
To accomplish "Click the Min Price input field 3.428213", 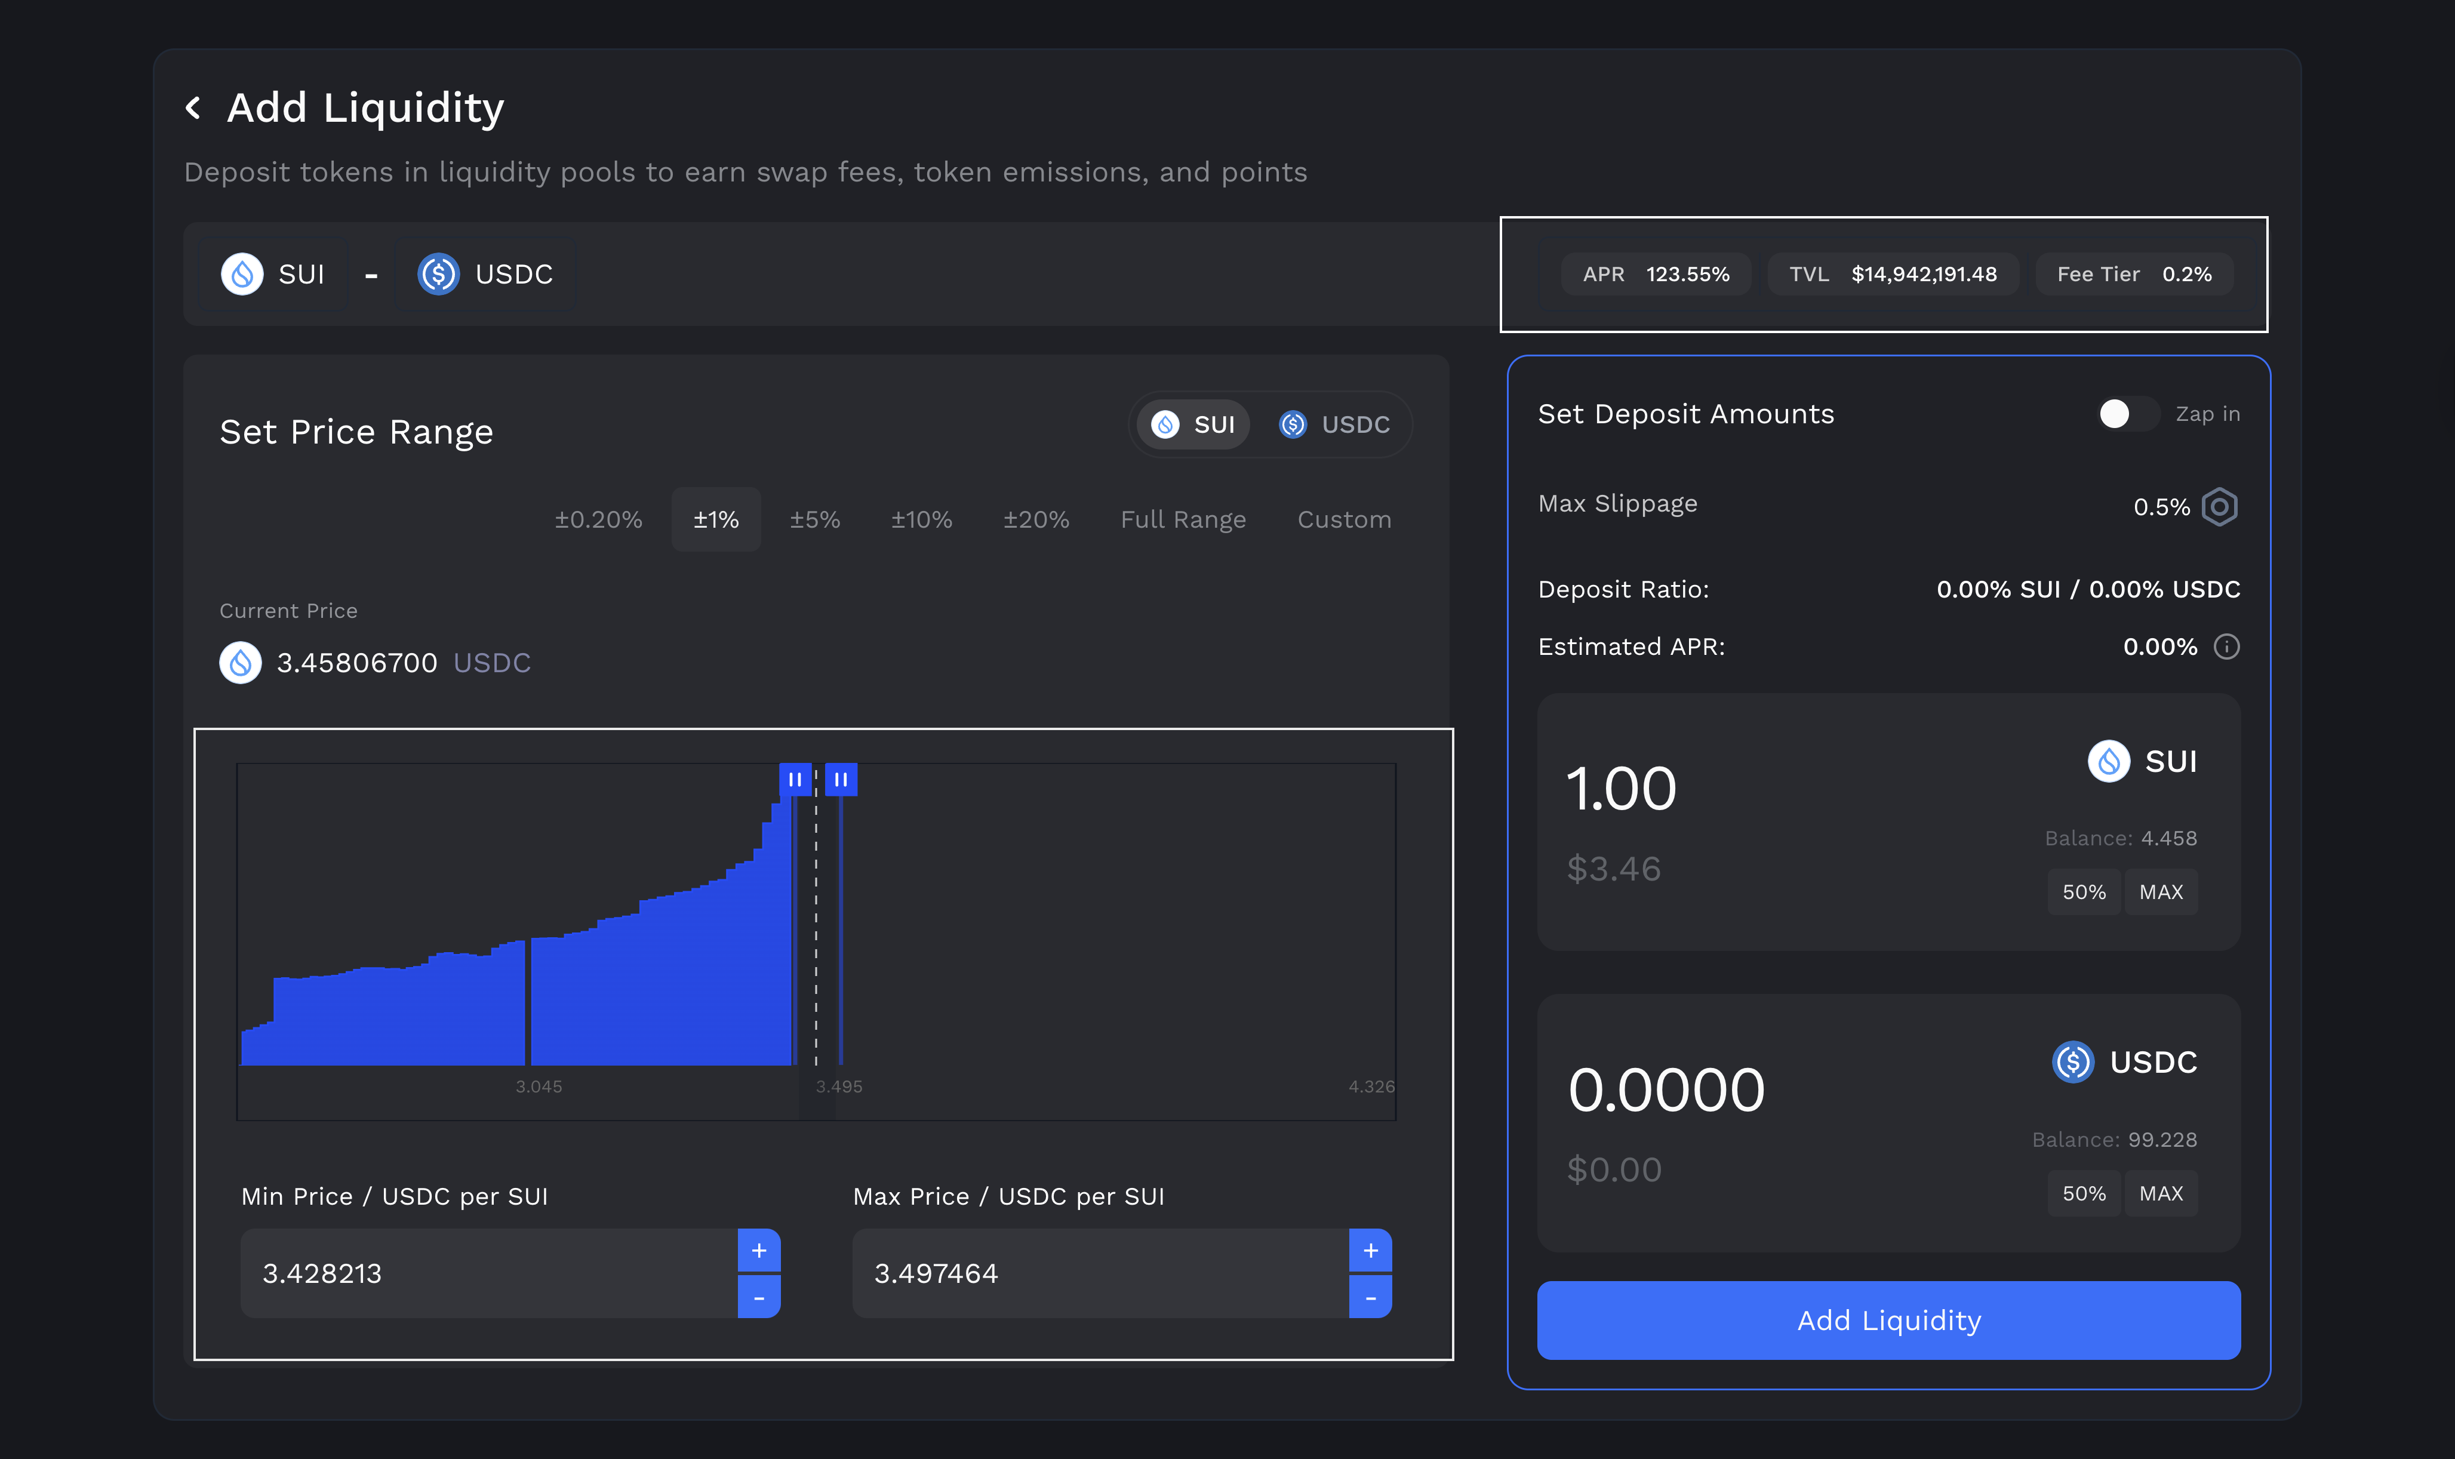I will pyautogui.click(x=488, y=1273).
